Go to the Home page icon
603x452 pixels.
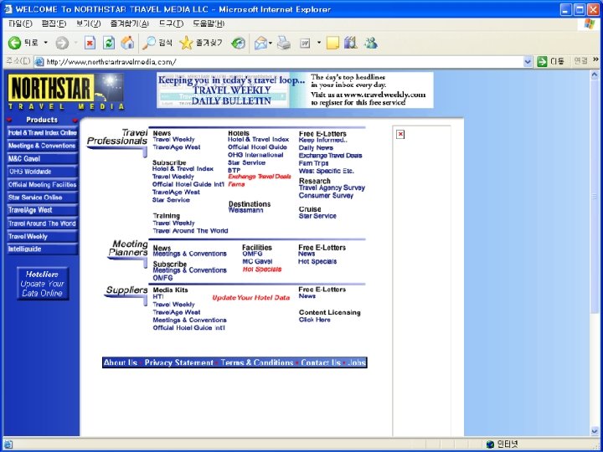127,43
